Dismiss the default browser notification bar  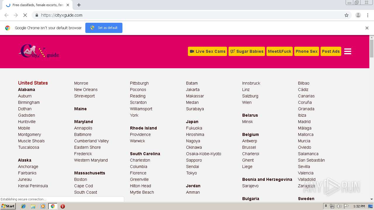[x=367, y=28]
